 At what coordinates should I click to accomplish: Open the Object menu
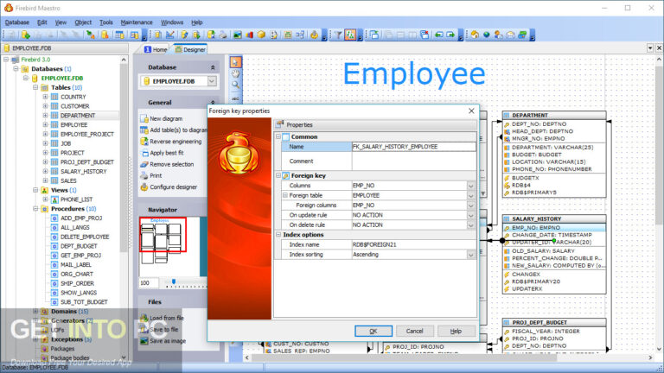click(x=83, y=22)
